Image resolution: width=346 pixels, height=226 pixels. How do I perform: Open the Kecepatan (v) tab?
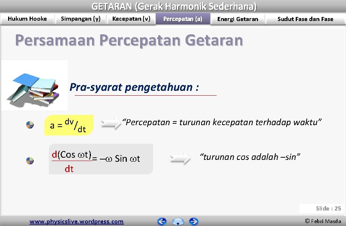pos(131,19)
